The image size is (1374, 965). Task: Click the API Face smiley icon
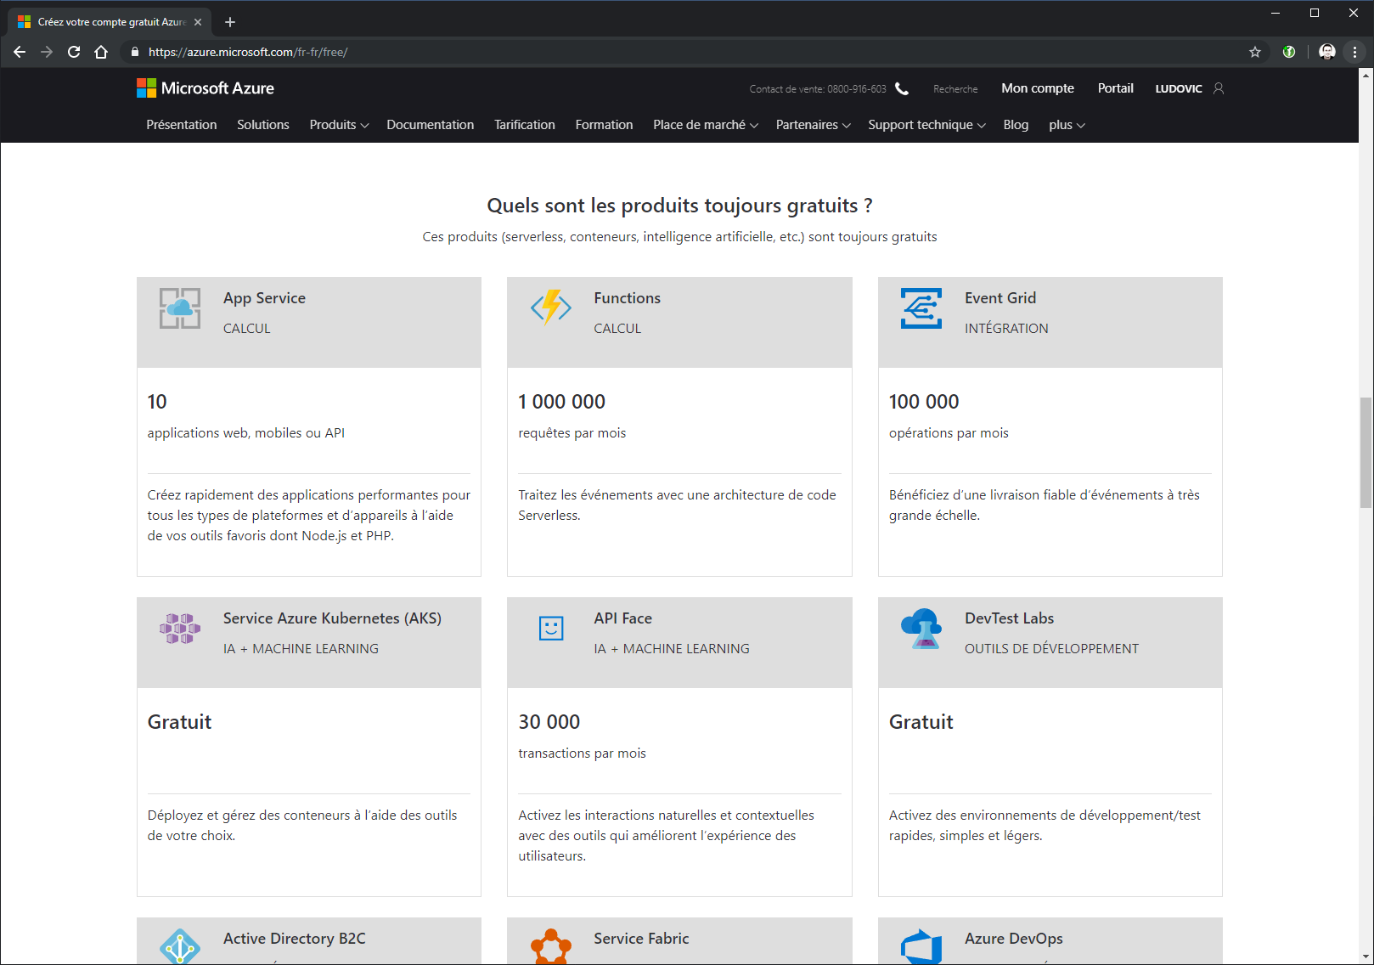[551, 629]
